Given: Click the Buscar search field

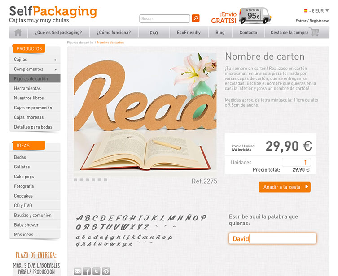Looking at the screenshot, I should (x=165, y=18).
